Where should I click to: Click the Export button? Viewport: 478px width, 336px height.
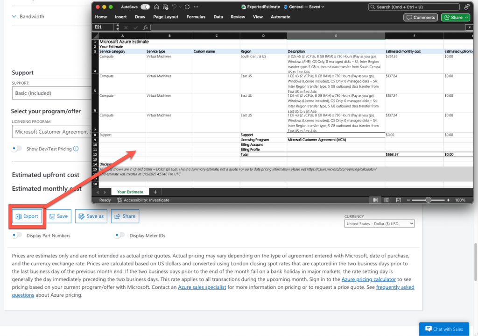[x=27, y=216]
